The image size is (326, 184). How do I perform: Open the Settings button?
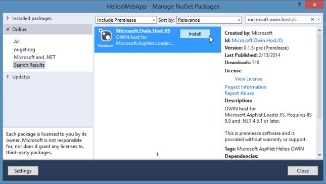click(23, 171)
